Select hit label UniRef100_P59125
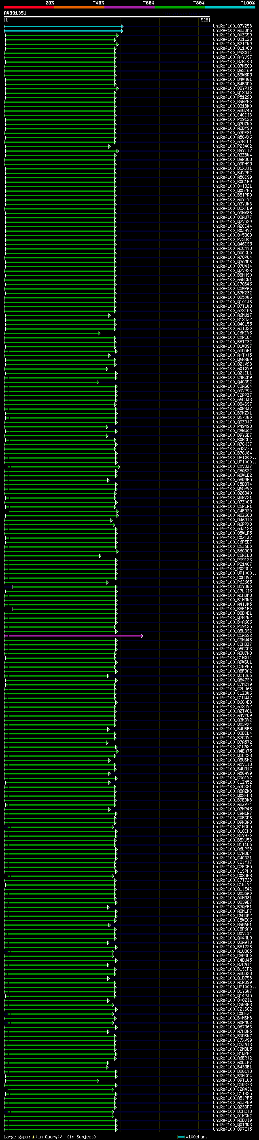259x1140 pixels. click(x=232, y=627)
